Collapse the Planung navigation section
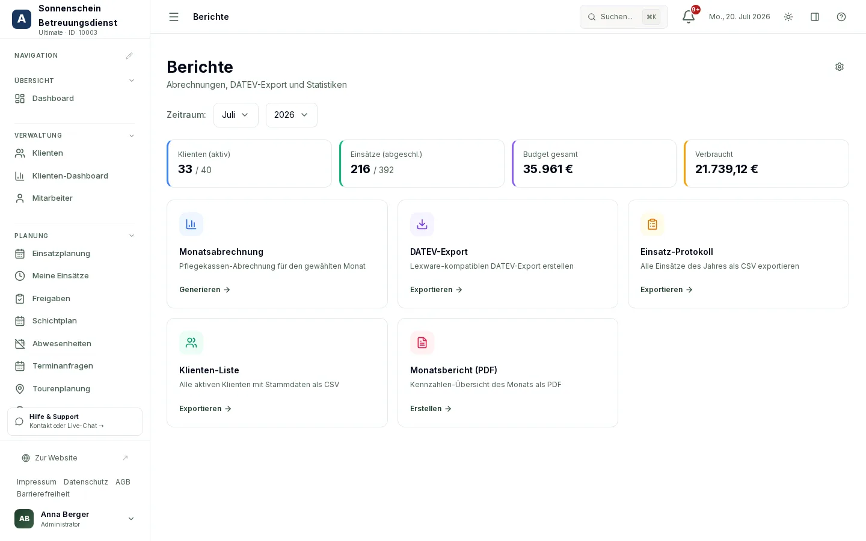 point(132,236)
